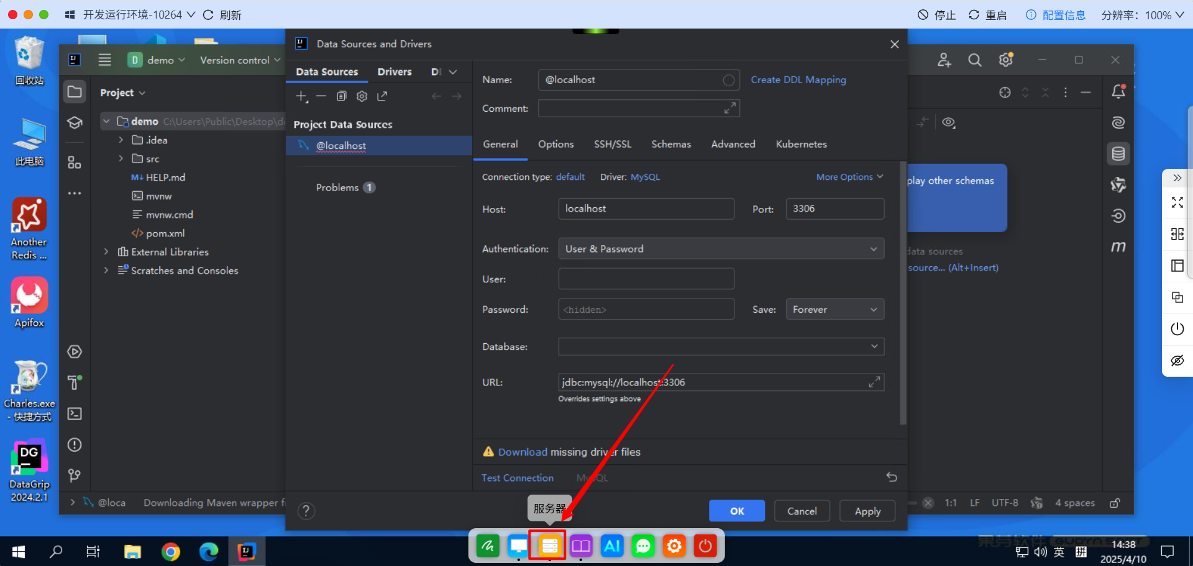The width and height of the screenshot is (1193, 566).
Task: Open the Structure tool window icon
Action: coord(75,163)
